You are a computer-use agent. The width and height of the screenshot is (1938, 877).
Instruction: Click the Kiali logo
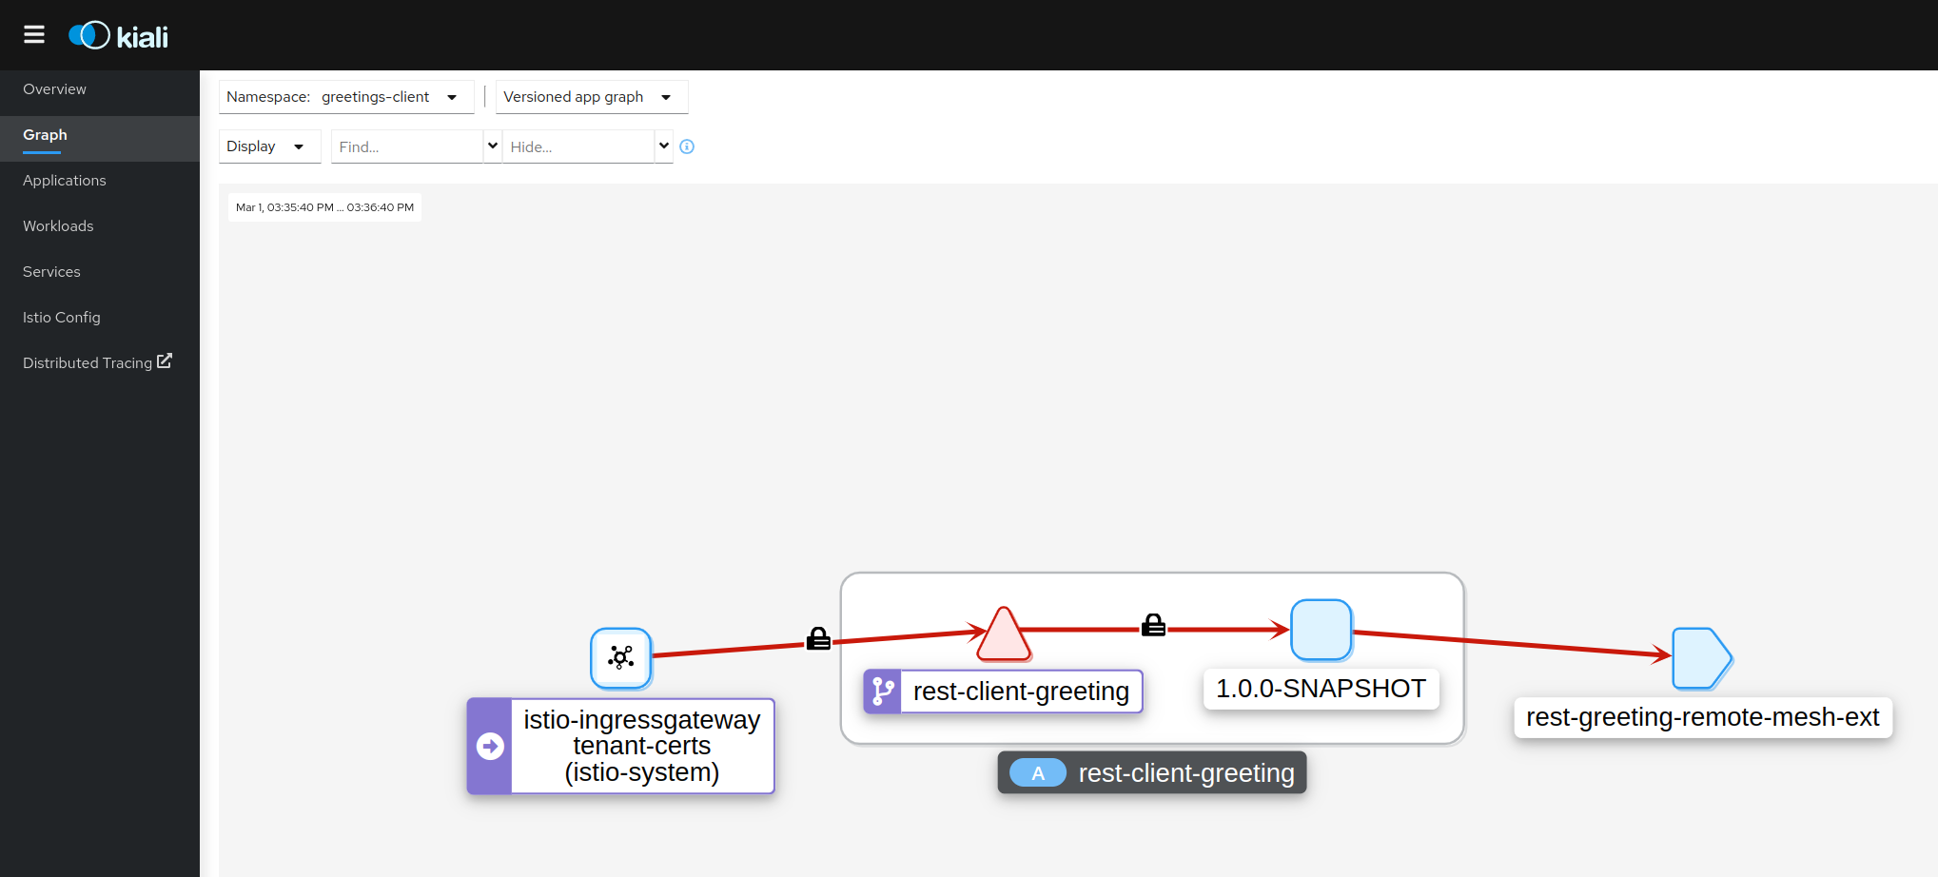click(118, 36)
